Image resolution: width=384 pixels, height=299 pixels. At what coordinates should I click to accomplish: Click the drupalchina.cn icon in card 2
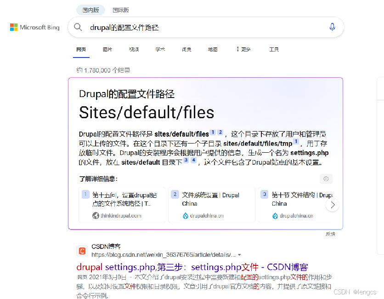pos(186,216)
